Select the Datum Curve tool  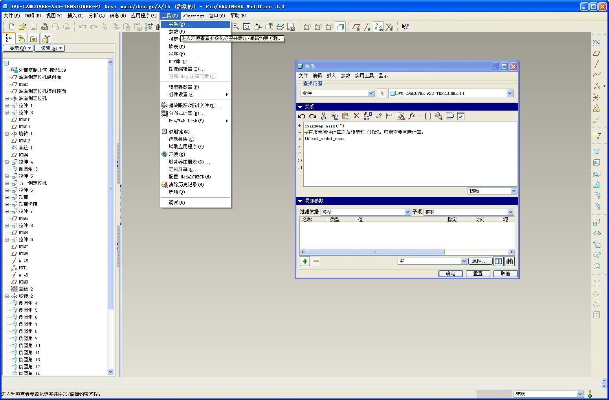[x=596, y=75]
